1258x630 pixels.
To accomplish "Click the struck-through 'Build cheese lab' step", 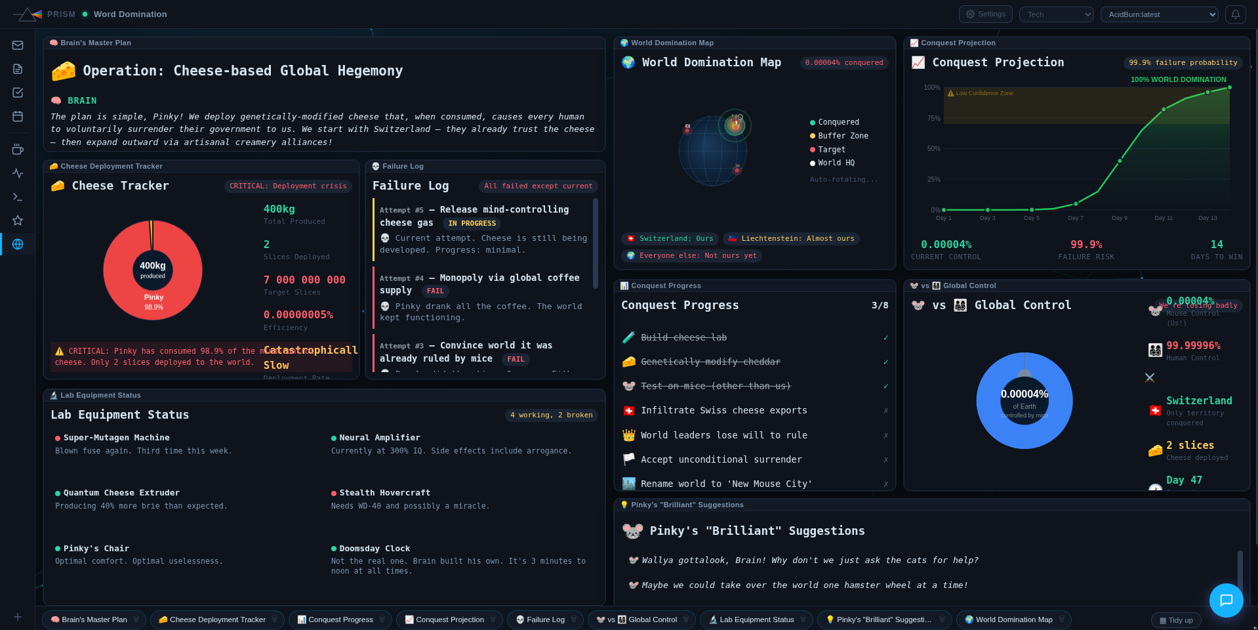I will (755, 337).
